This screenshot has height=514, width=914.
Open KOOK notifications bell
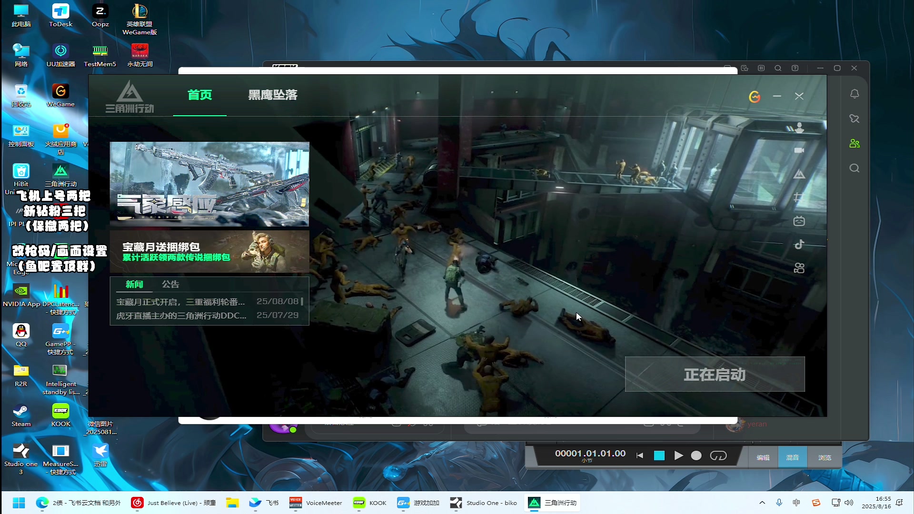pyautogui.click(x=854, y=94)
